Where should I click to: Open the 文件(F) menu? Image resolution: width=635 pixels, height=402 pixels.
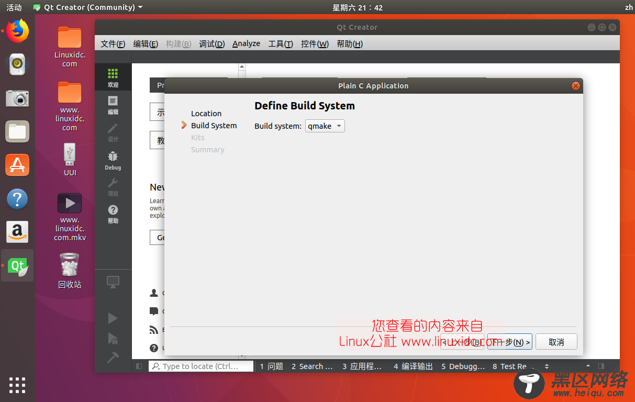coord(113,44)
